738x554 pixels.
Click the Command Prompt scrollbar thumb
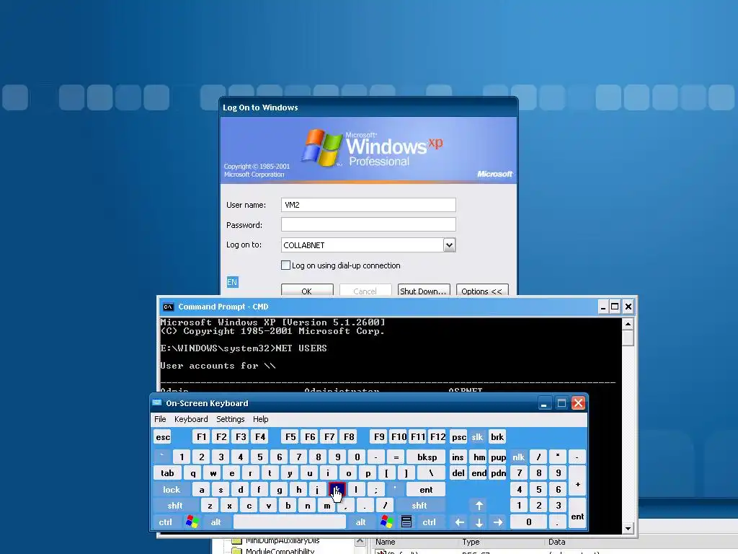point(628,338)
